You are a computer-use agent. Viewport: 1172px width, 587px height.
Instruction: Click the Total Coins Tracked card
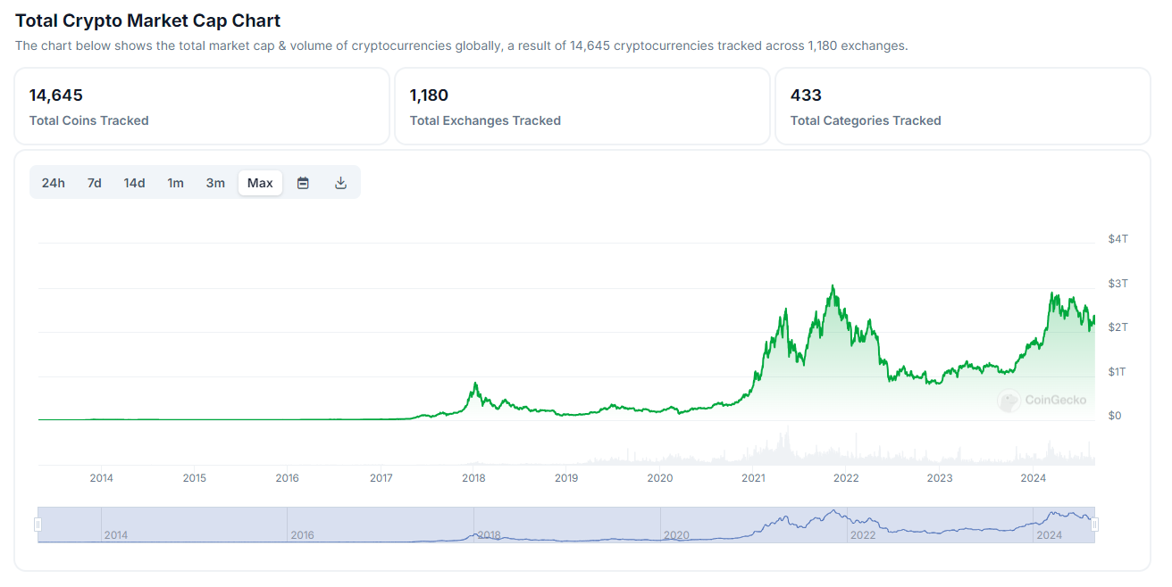[x=202, y=106]
